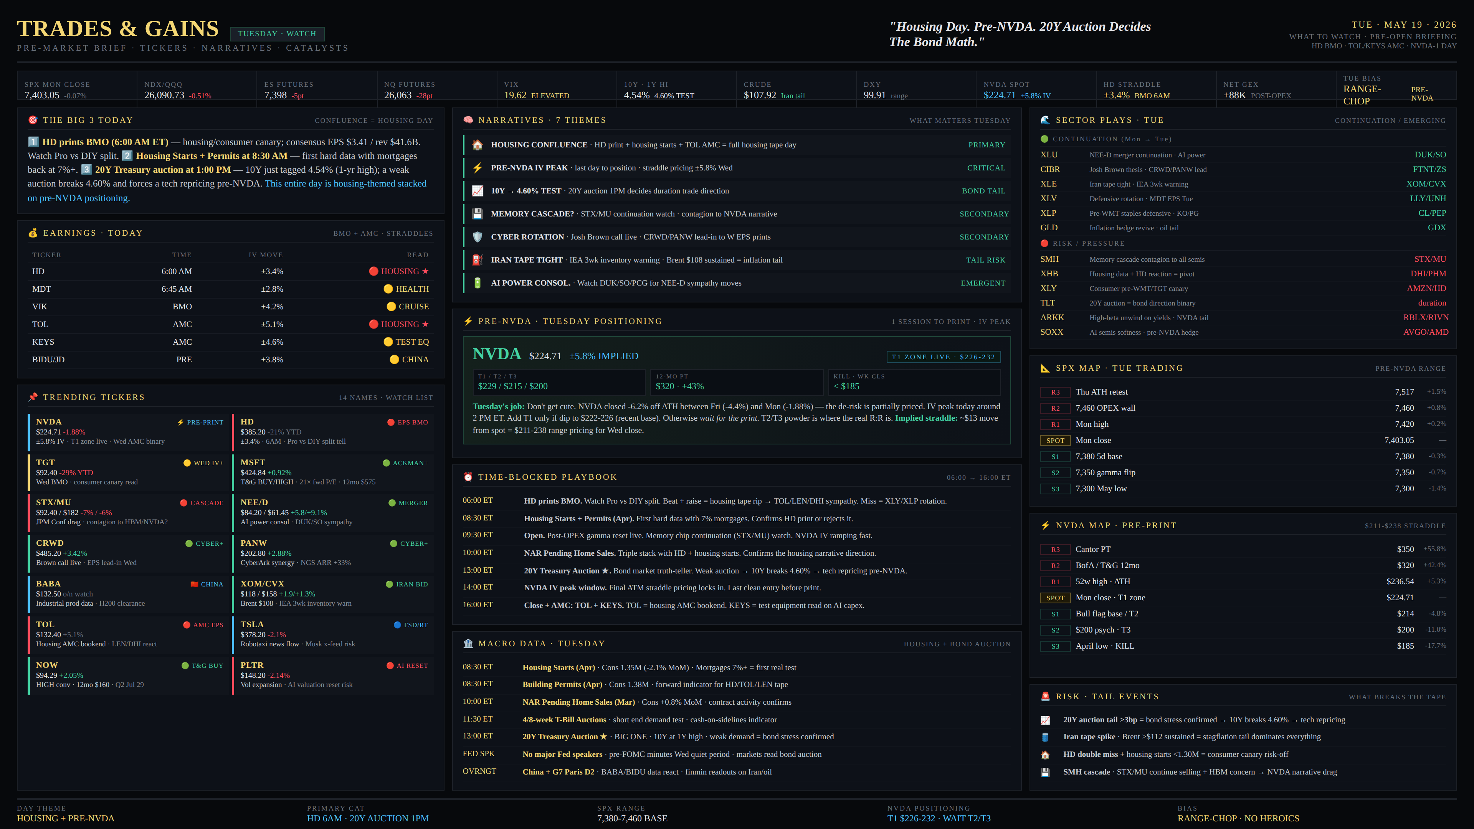Click the house icon beside HD double miss

[1045, 755]
